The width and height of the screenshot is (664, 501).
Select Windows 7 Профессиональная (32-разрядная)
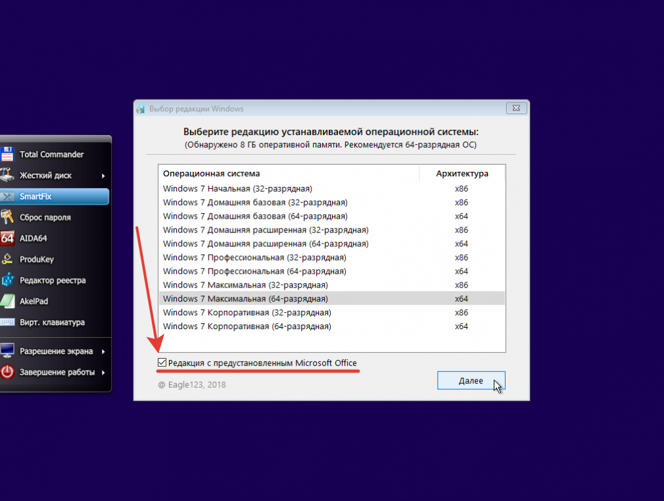(x=332, y=257)
